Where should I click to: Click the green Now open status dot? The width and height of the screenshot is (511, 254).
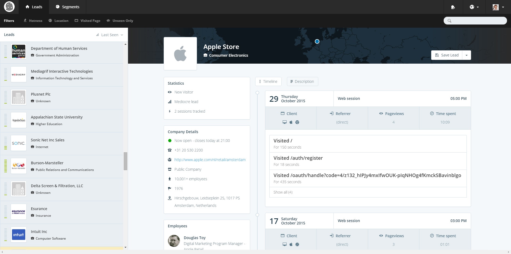pos(170,141)
